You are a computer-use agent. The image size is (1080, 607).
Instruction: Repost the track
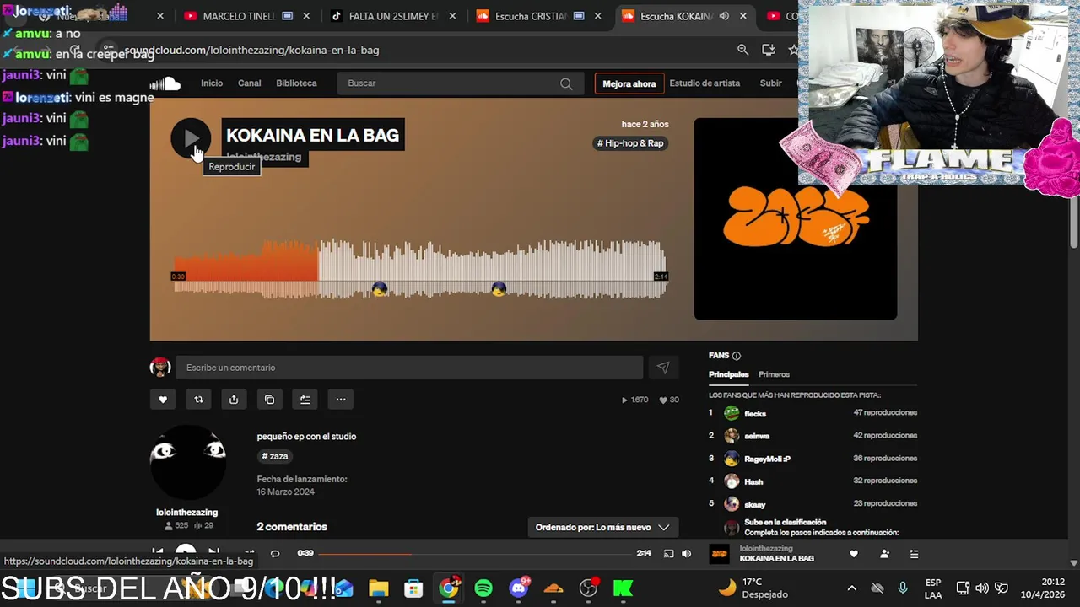(198, 400)
